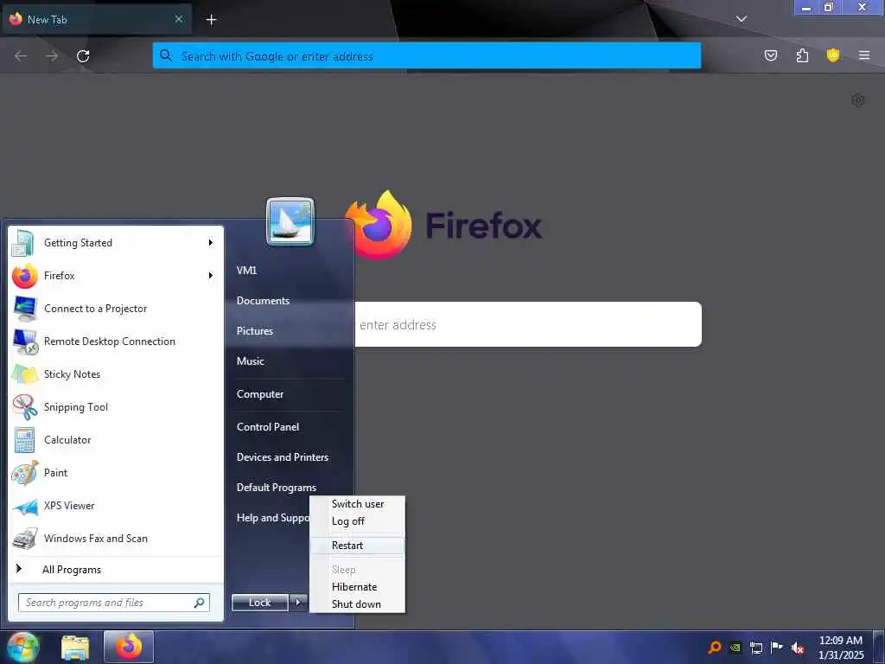Viewport: 885px width, 664px height.
Task: Open Connect to a Projector
Action: coord(116,309)
